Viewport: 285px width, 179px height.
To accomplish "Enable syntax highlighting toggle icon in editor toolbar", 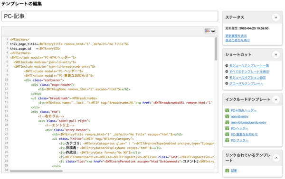I will [208, 31].
